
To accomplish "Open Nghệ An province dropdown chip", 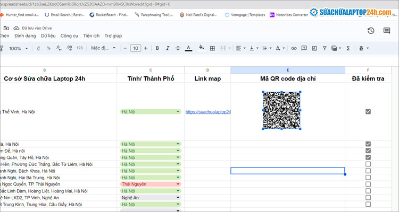I will 151,198.
